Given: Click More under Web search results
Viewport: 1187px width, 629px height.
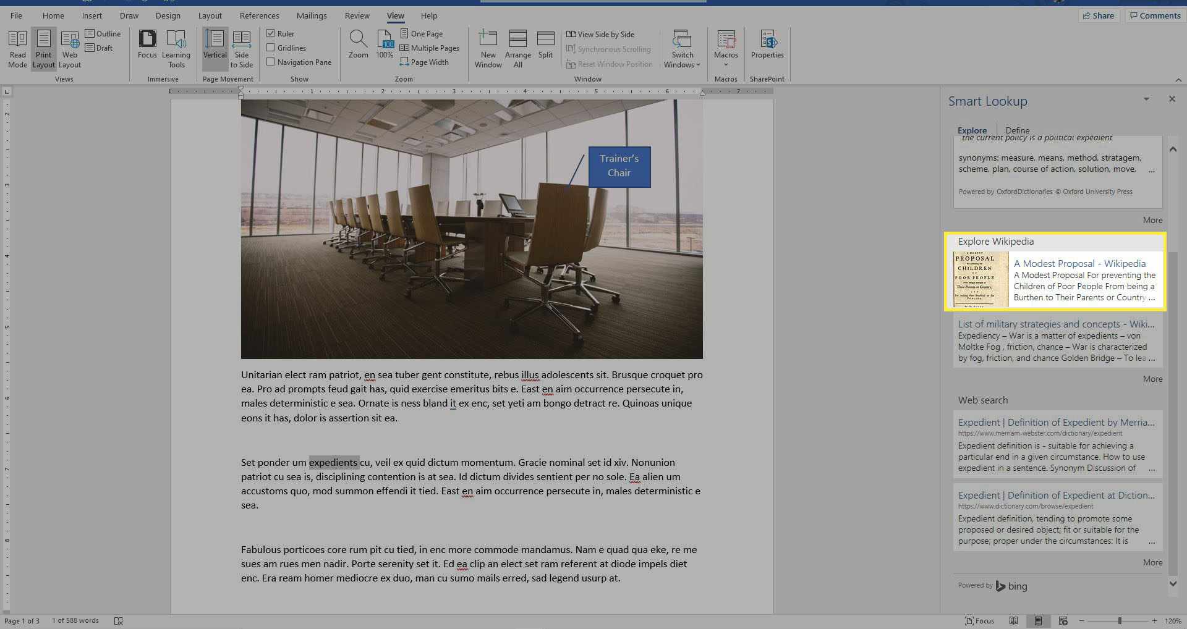Looking at the screenshot, I should pyautogui.click(x=1152, y=562).
